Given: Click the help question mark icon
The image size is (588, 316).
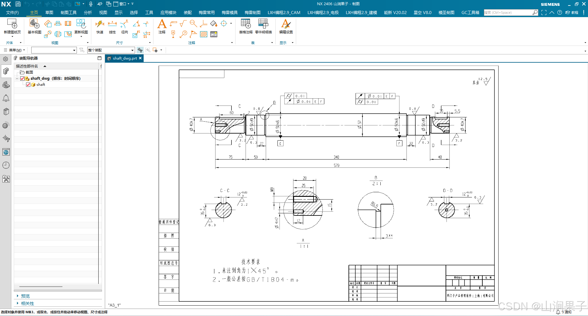Looking at the screenshot, I should click(x=560, y=13).
